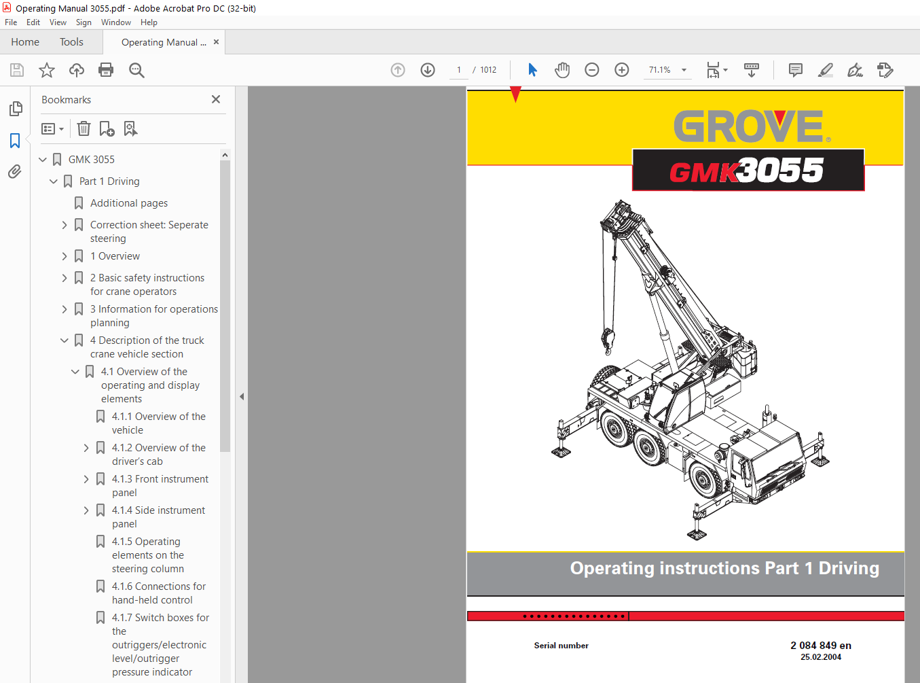The width and height of the screenshot is (920, 683).
Task: Go to 4.1.5 Operating elements on steering column
Action: (x=148, y=555)
